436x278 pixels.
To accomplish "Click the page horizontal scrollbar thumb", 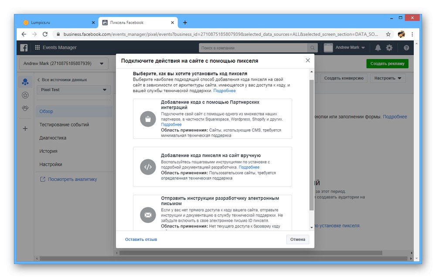I will (x=223, y=258).
